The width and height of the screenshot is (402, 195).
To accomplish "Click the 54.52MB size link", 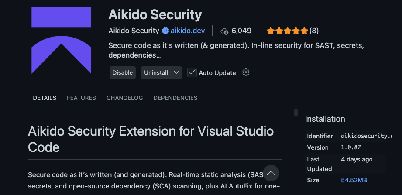I will click(x=354, y=180).
